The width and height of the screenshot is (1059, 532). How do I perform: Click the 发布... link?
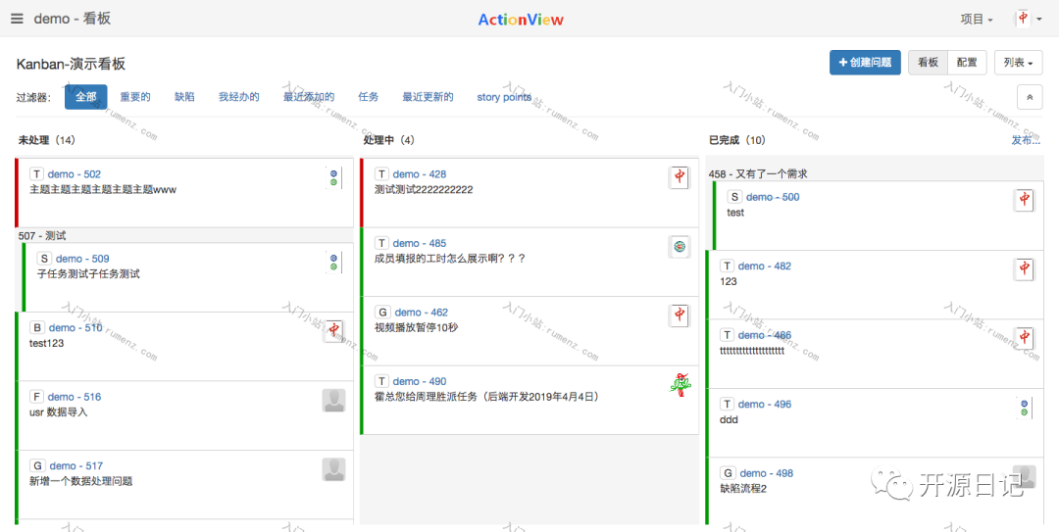coord(1026,140)
